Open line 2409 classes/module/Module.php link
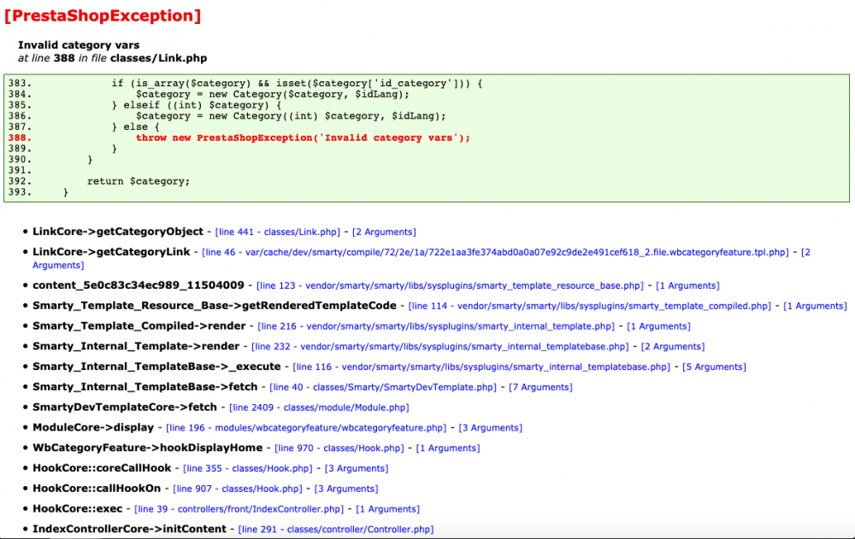 tap(319, 407)
